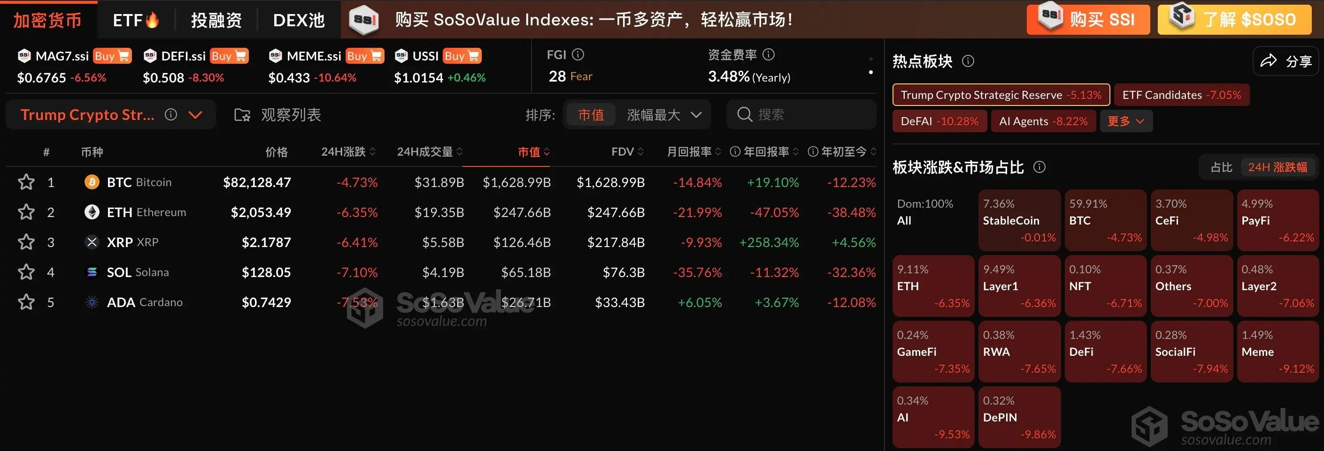Click the Bitcoin coin icon in row 1

click(92, 182)
